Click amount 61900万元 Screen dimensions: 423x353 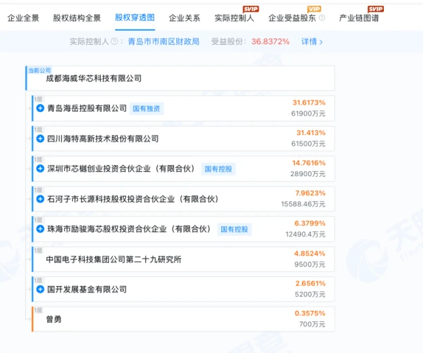[x=308, y=114]
